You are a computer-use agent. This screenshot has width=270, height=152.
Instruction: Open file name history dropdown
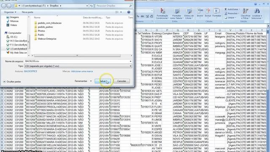[130, 61]
